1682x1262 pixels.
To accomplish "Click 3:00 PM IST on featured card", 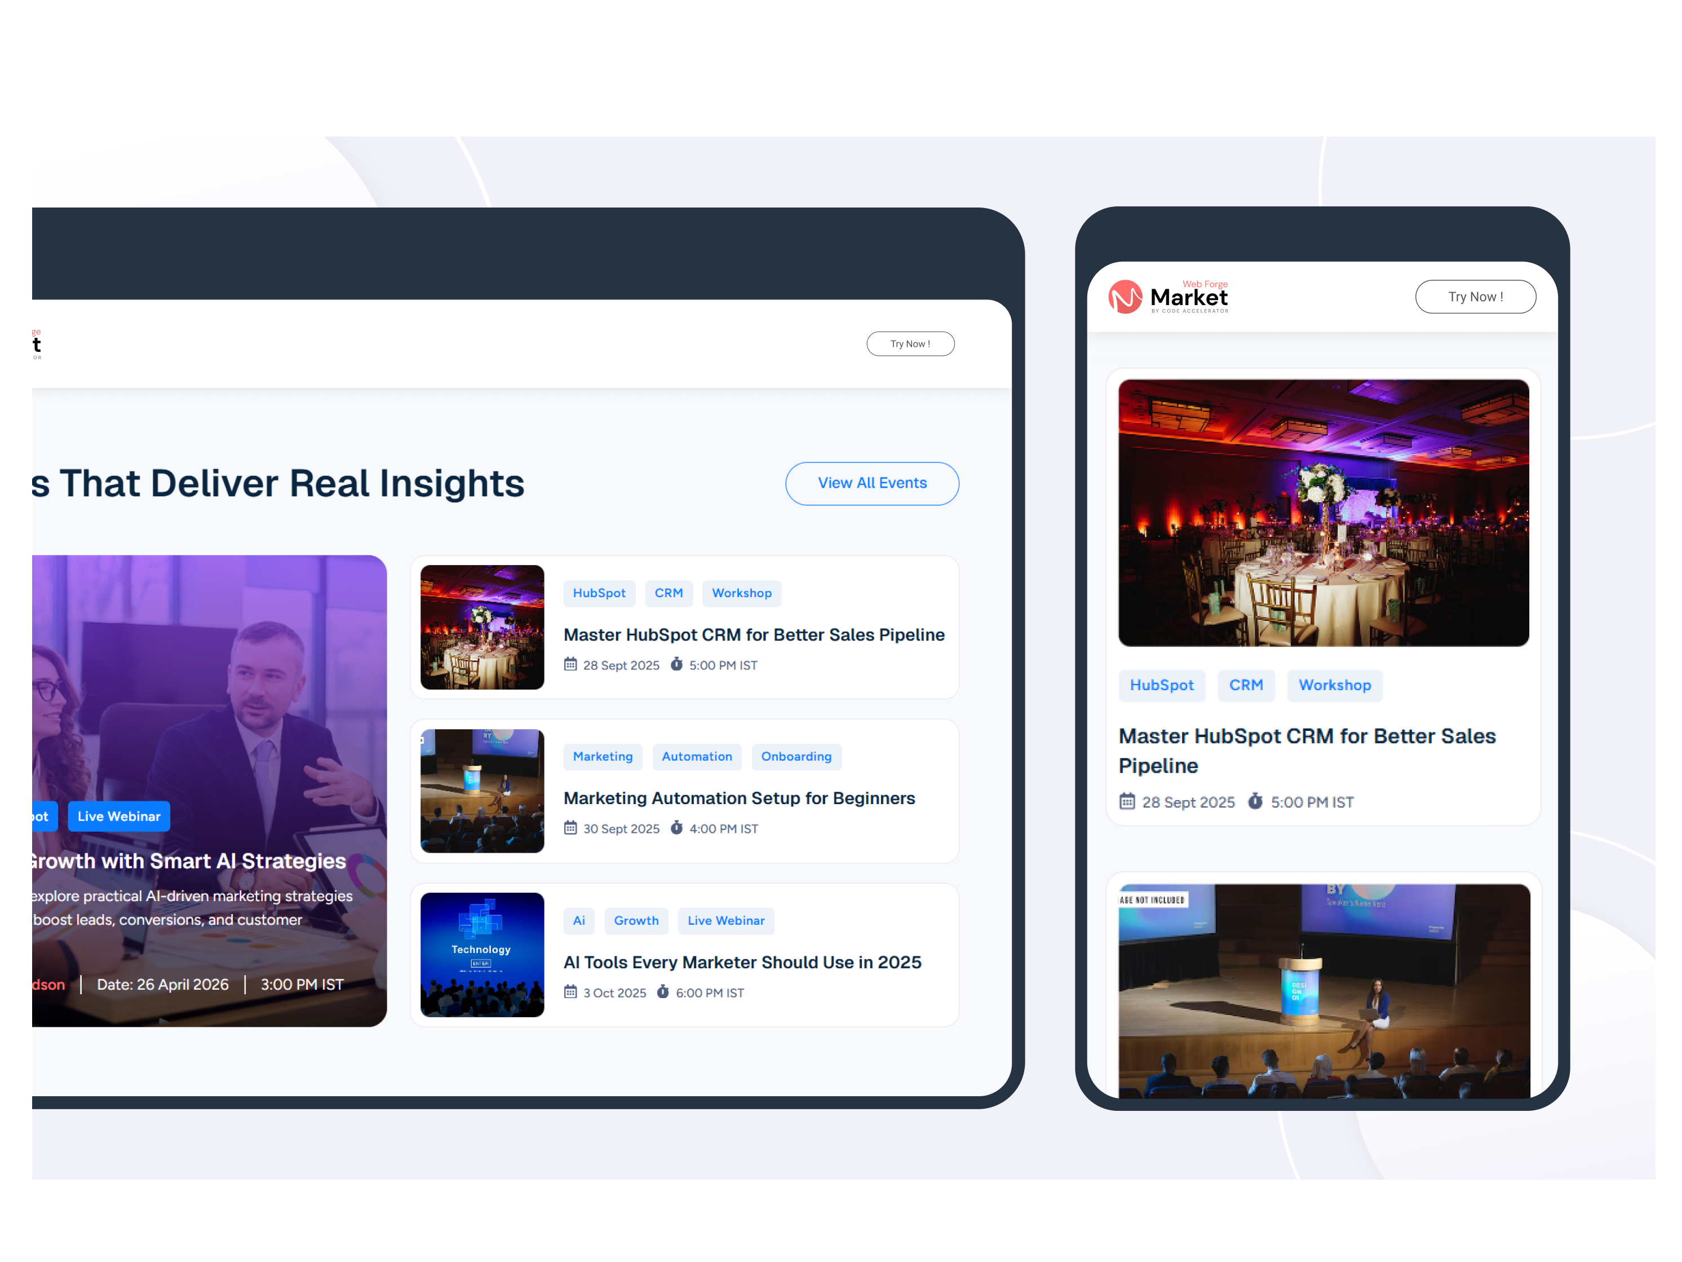I will [302, 985].
